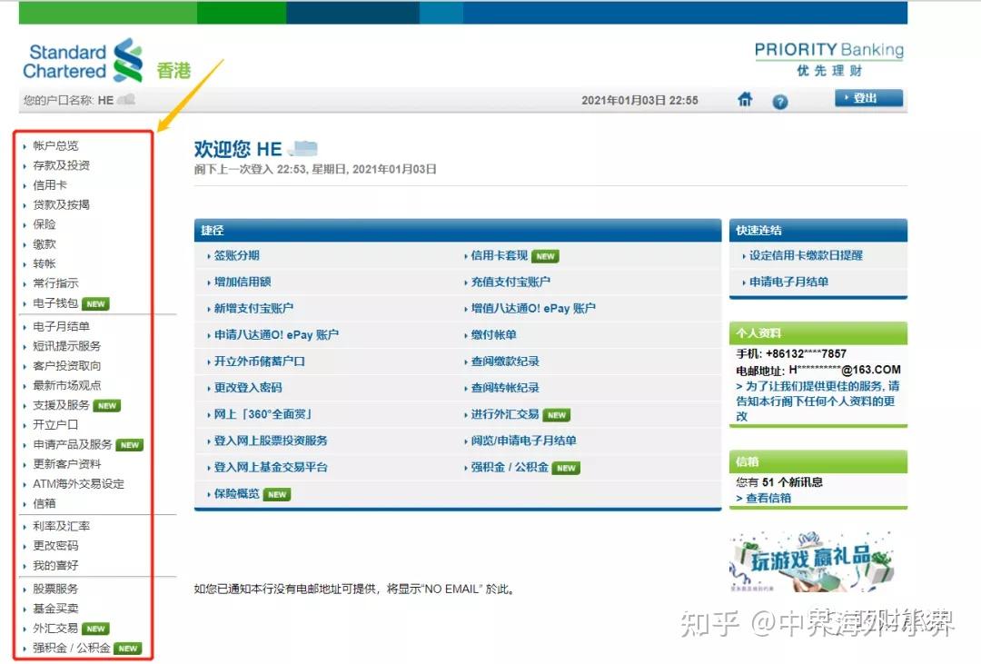Open 更改密码 in the sidebar
The image size is (981, 664).
[54, 548]
